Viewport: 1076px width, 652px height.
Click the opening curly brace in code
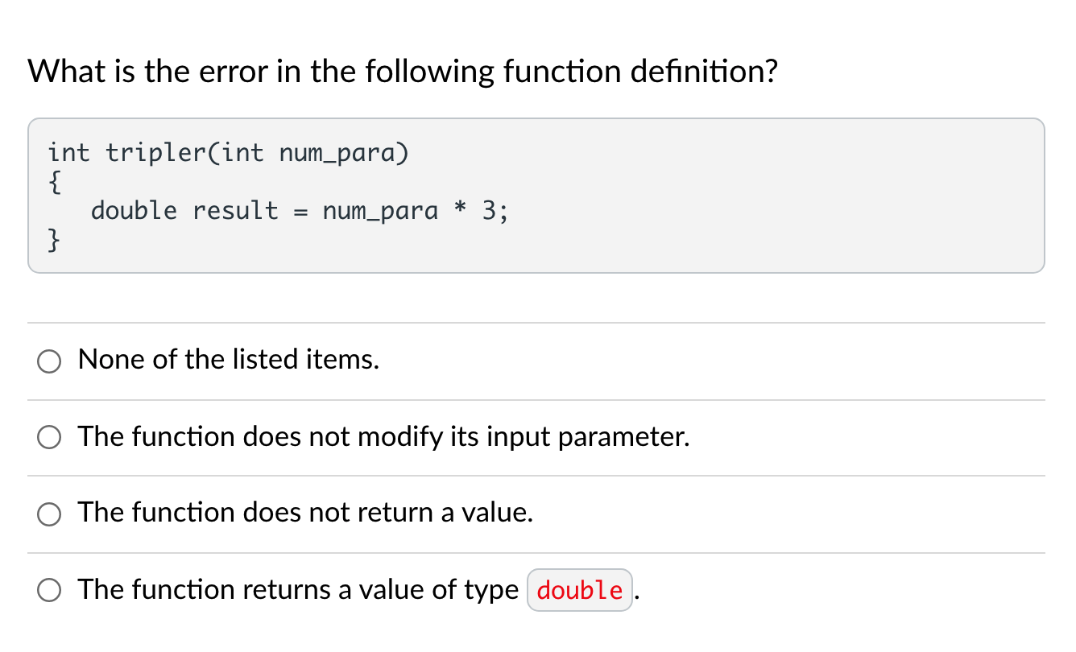[x=53, y=182]
